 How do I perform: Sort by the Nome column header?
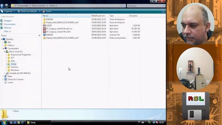click(x=66, y=16)
